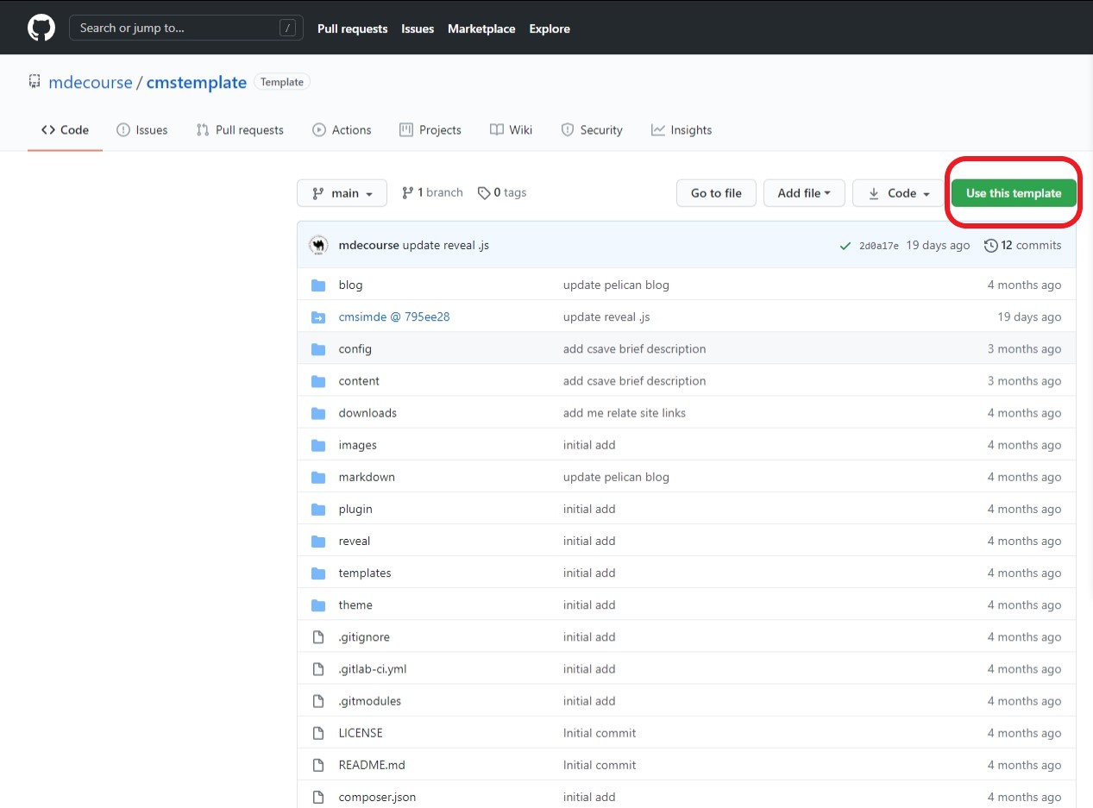Viewport: 1093px width, 808px height.
Task: Click the file icon for .gitignore
Action: (x=318, y=636)
